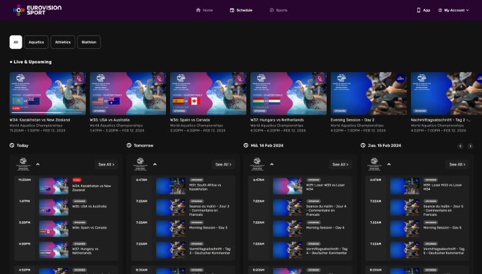
Task: Click World Aquatics logo in Tomorrow column
Action: pyautogui.click(x=141, y=164)
